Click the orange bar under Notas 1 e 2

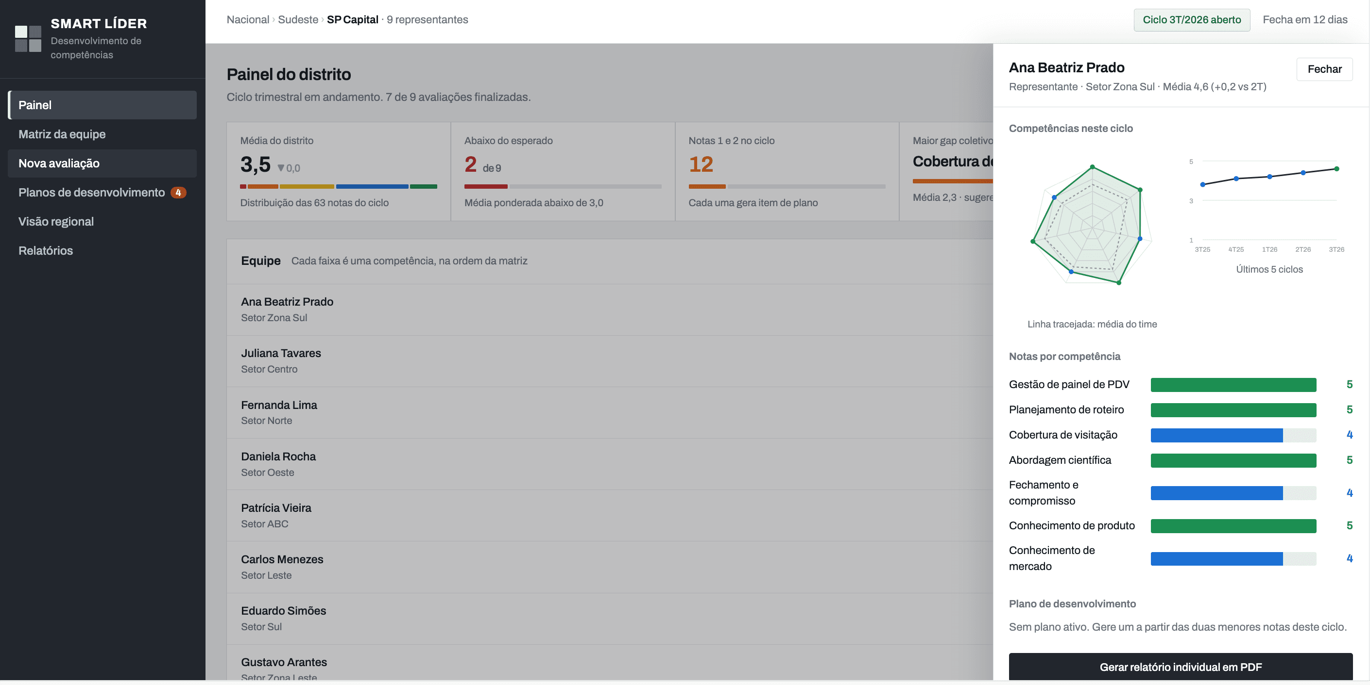coord(707,186)
